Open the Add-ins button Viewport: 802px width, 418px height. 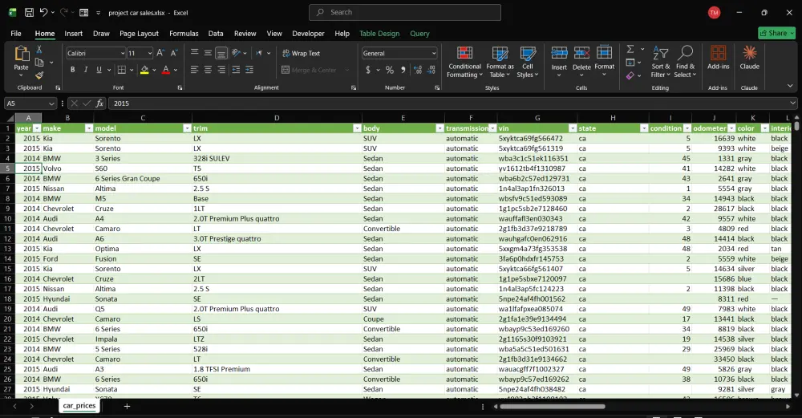pyautogui.click(x=718, y=57)
